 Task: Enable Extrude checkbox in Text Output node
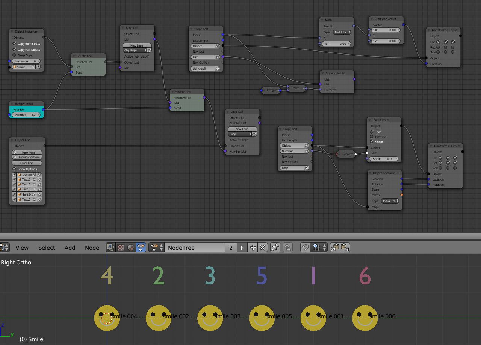tap(372, 137)
